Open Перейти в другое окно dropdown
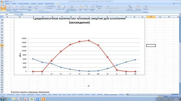Viewport: 181px width, 101px height. pyautogui.click(x=138, y=8)
